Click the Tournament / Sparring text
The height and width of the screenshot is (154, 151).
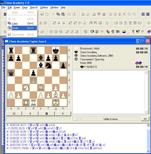pos(92,59)
